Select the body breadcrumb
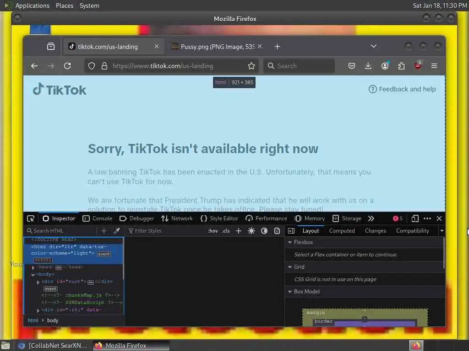The image size is (469, 351). point(53,320)
